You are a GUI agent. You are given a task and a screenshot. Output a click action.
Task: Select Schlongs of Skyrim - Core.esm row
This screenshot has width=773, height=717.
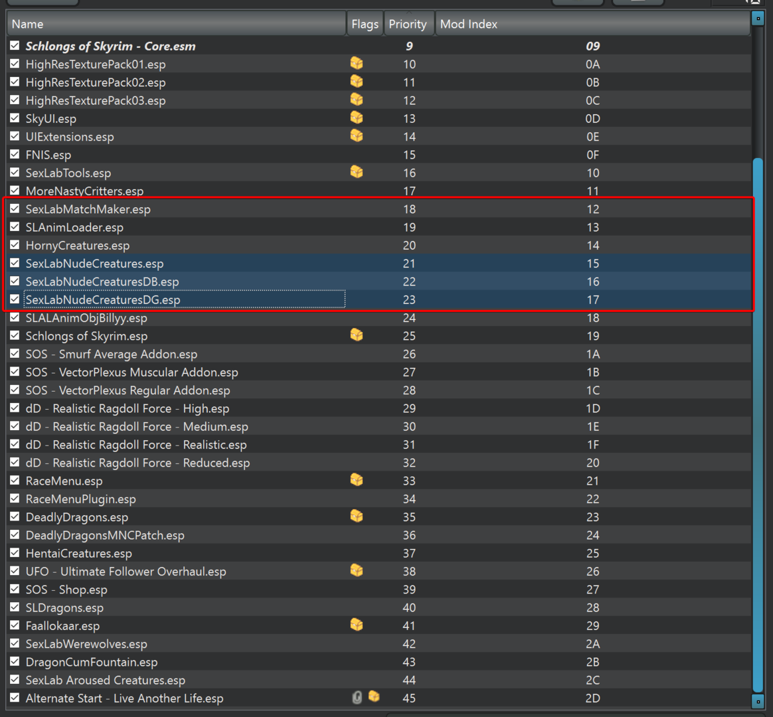tap(379, 46)
